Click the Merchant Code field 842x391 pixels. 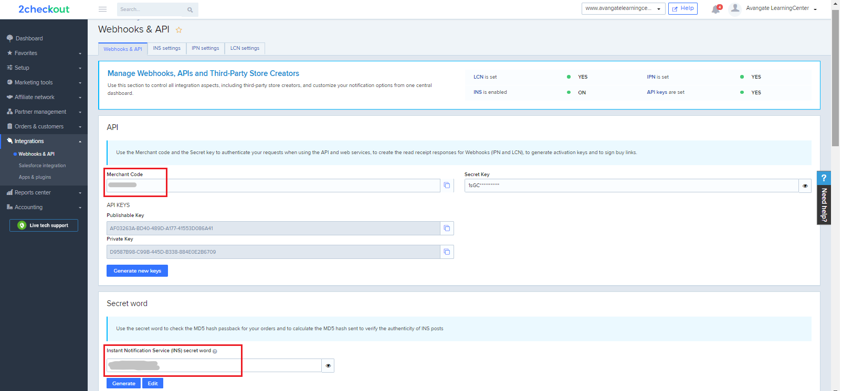pos(273,186)
